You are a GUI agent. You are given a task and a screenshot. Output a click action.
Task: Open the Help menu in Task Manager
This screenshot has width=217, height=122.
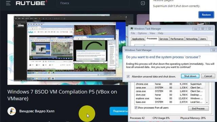160,33
